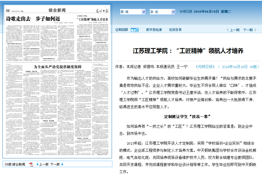Click the paragraph starting 作为输出人才的供给方

(188, 92)
